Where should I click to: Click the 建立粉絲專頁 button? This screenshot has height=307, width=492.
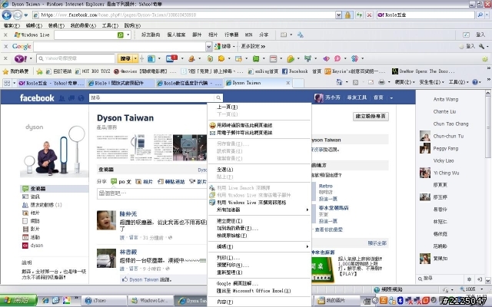[x=371, y=116]
